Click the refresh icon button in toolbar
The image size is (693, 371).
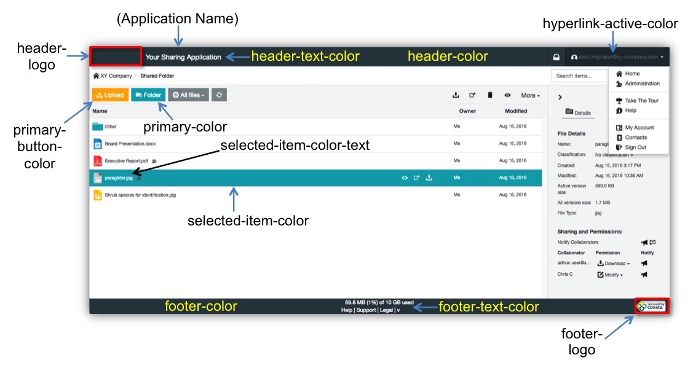point(220,95)
